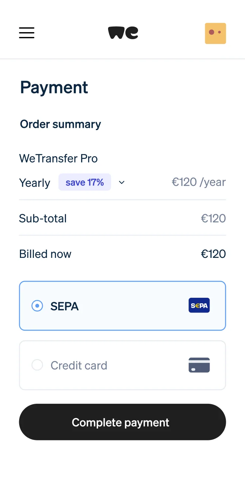
Task: Select the Credit card radio button
Action: pyautogui.click(x=37, y=365)
